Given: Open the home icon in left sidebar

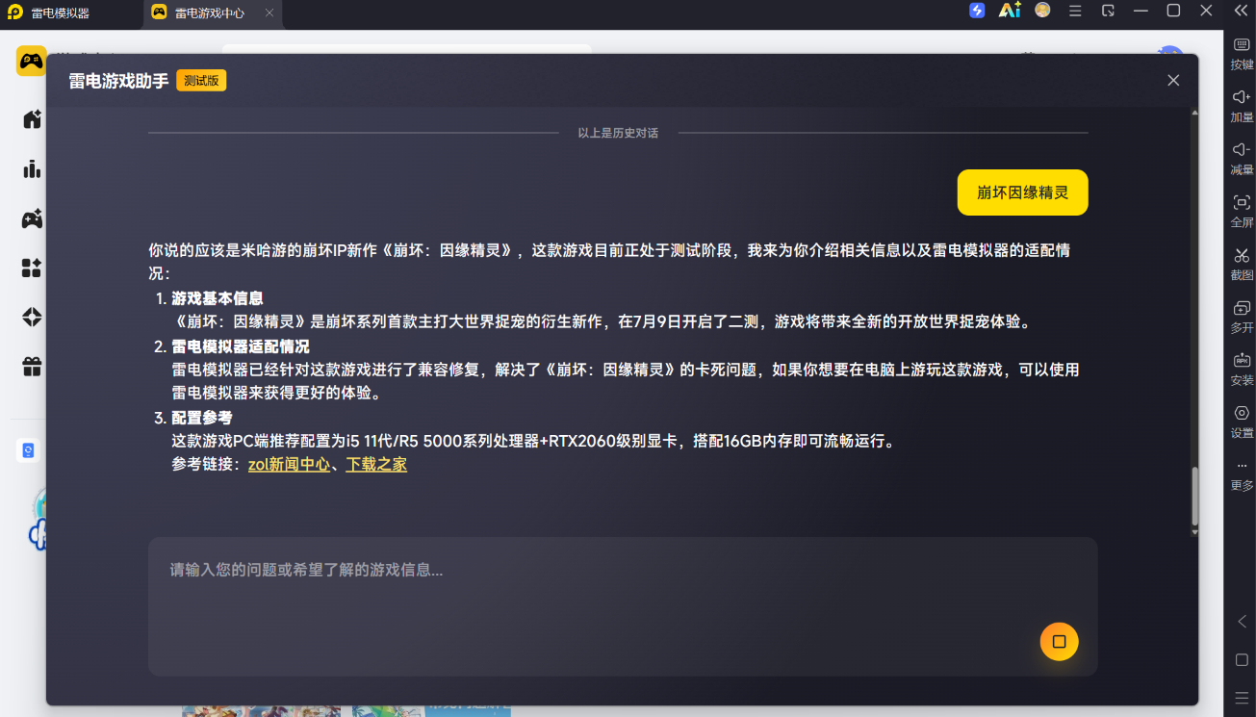Looking at the screenshot, I should [x=32, y=119].
